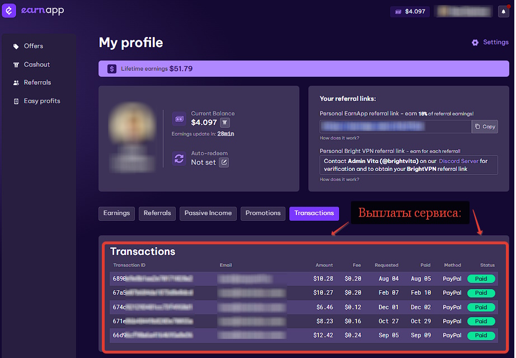516x358 pixels.
Task: Click the profile avatar picture
Action: pos(132,122)
